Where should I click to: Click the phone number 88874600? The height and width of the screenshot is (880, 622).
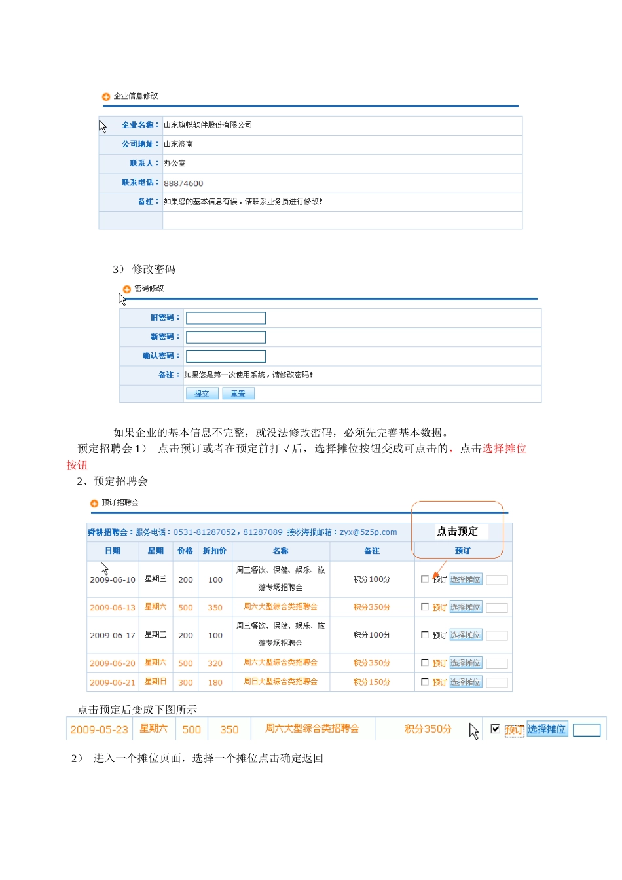click(183, 184)
